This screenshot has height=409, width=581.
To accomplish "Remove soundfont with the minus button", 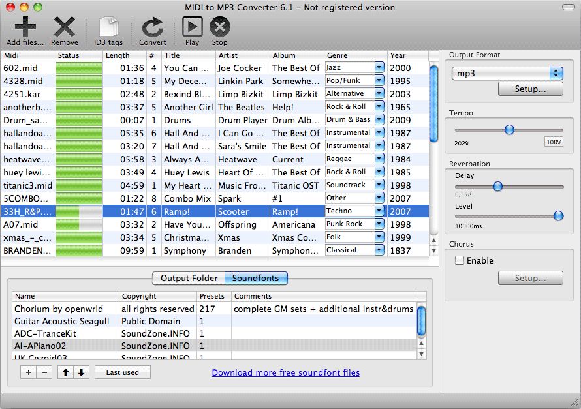I will pos(44,372).
